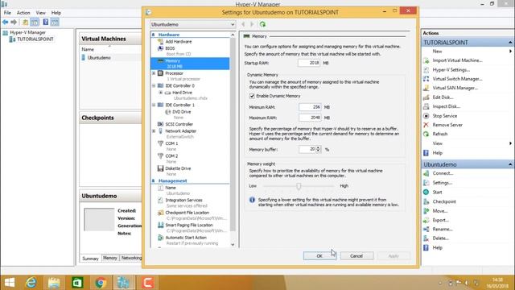
Task: Collapse the IDE Controller 0 node
Action: pos(154,86)
